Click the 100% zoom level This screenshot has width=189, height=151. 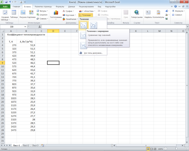coord(161,149)
